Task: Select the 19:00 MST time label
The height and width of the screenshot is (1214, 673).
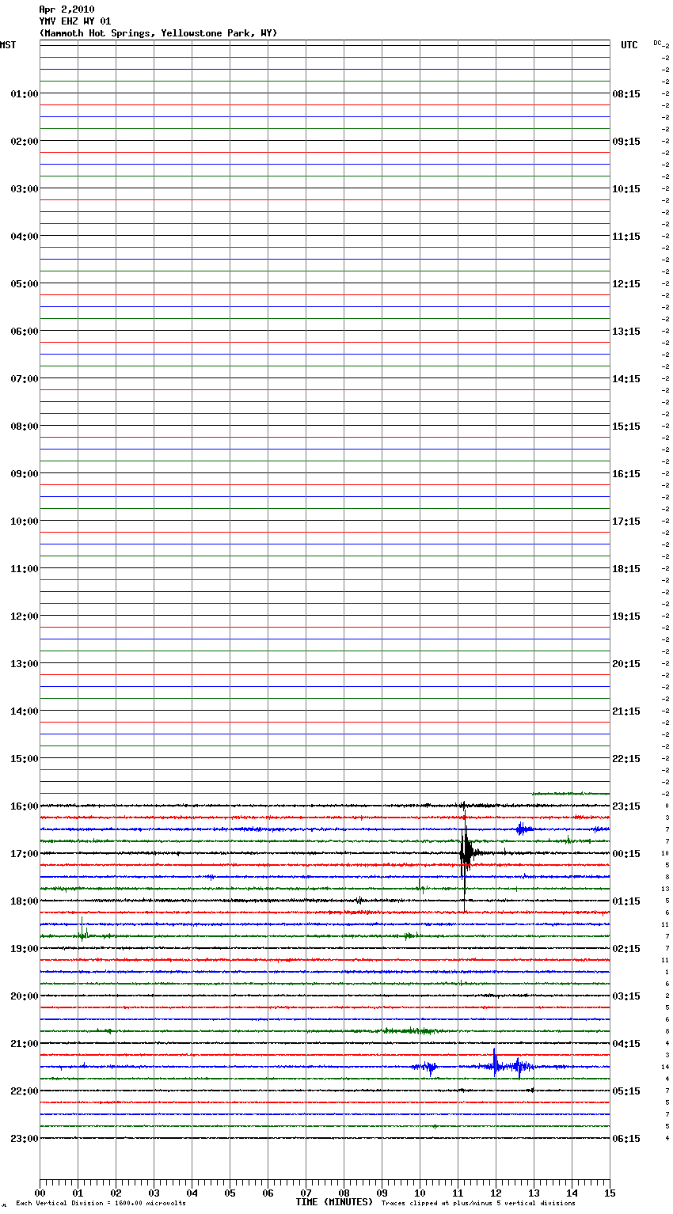Action: pyautogui.click(x=25, y=949)
